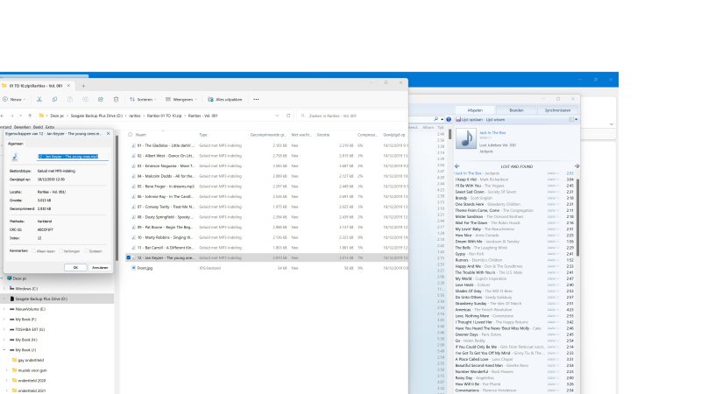This screenshot has width=701, height=394.
Task: Open the three-dots more options menu
Action: (x=254, y=100)
